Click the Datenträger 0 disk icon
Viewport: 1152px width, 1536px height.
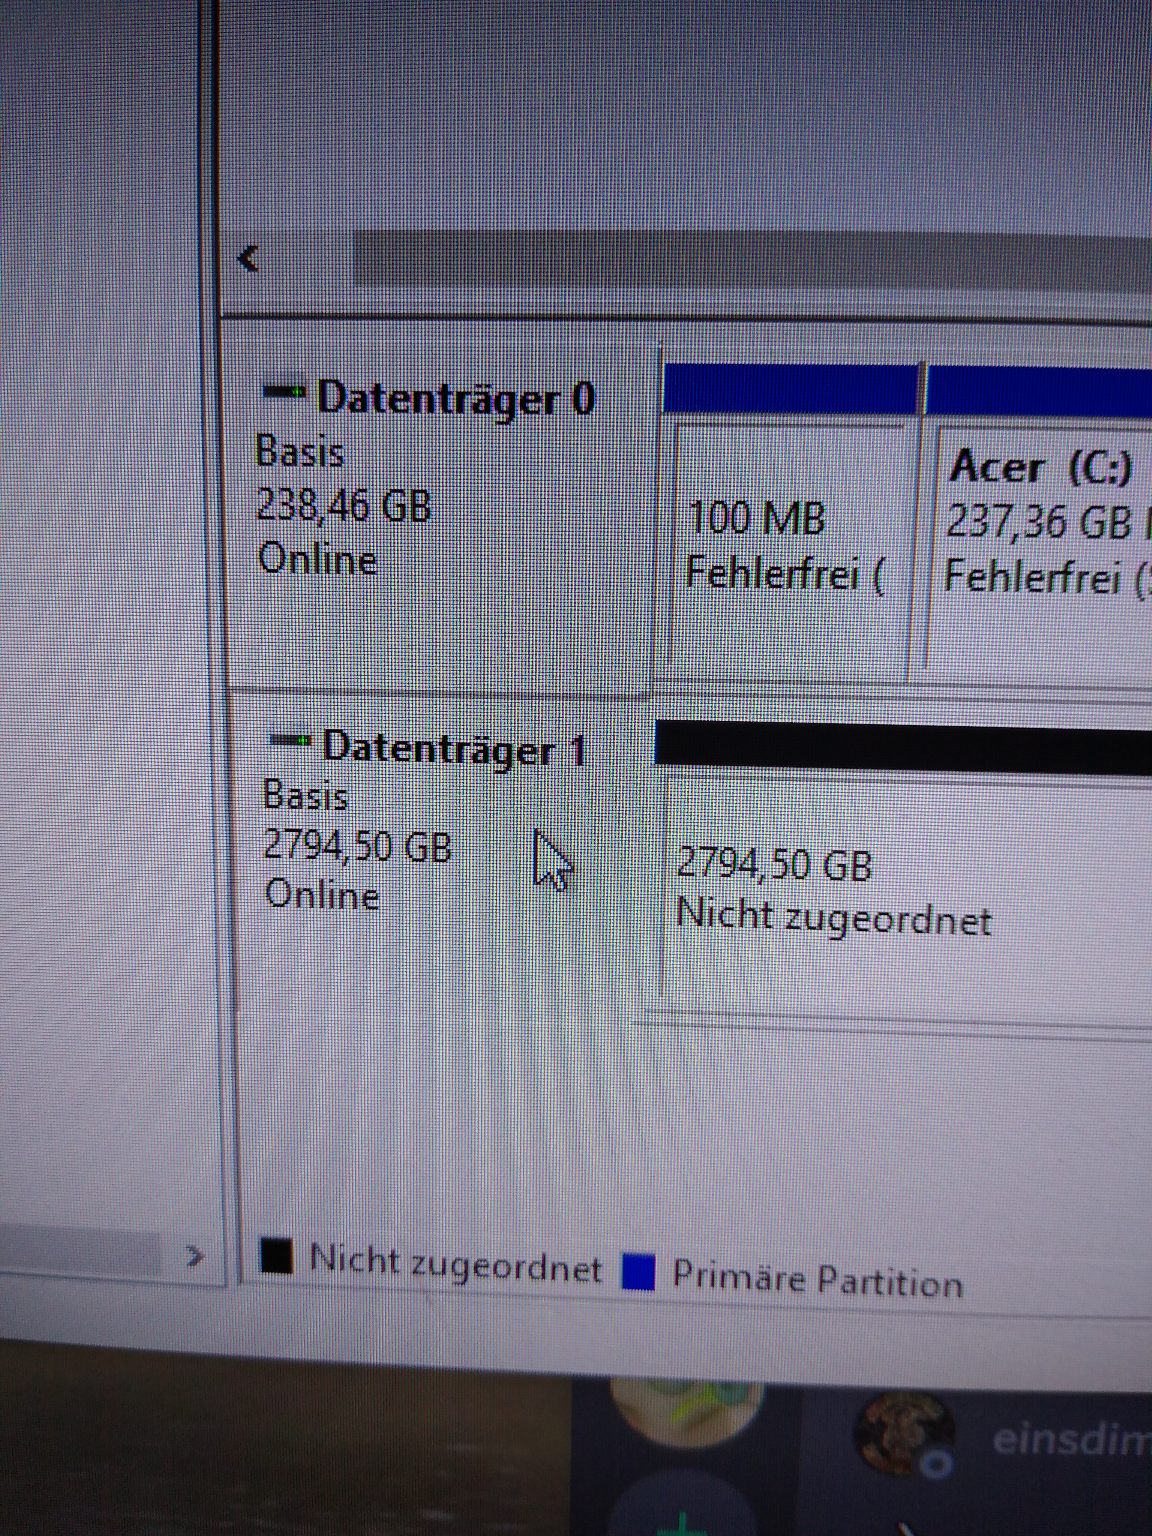point(285,391)
